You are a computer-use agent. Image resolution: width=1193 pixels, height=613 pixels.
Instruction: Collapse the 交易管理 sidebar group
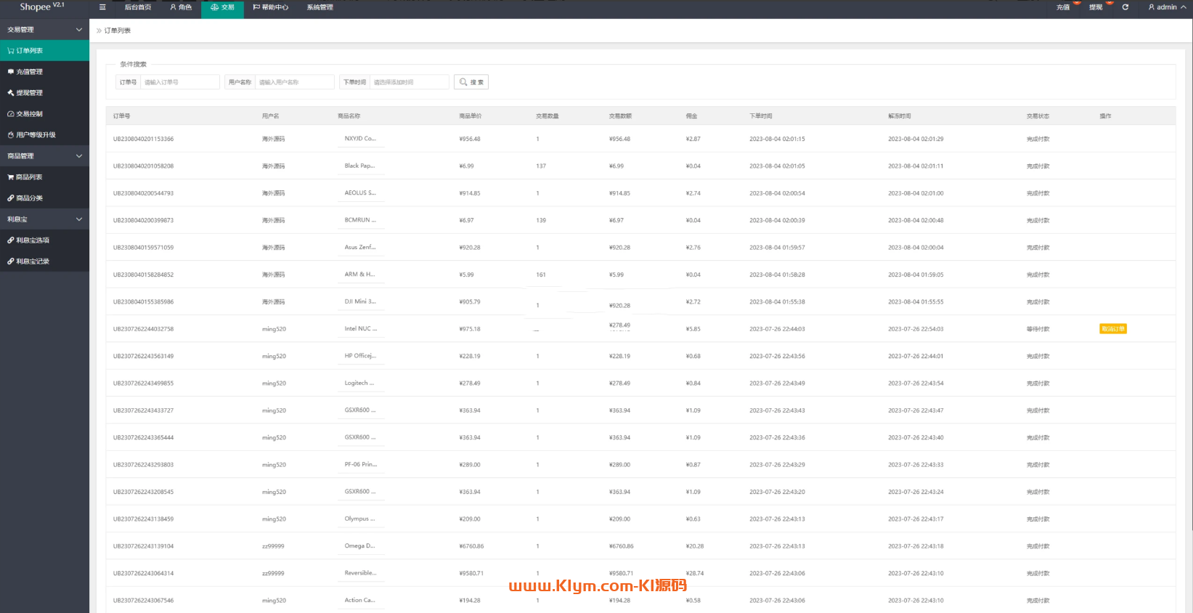[x=78, y=30]
